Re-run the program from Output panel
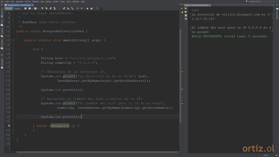Screen dimensions: 279x157 tap(186, 8)
